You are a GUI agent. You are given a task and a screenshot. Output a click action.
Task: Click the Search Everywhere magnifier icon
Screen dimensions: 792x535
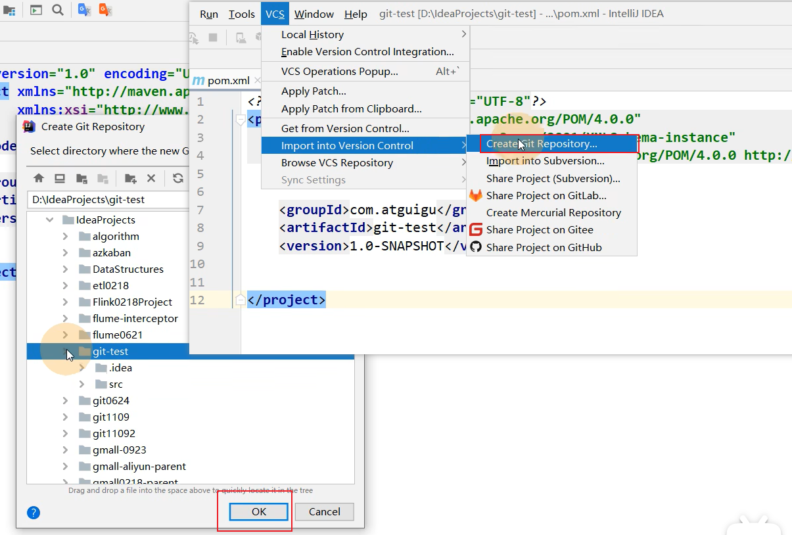[58, 10]
